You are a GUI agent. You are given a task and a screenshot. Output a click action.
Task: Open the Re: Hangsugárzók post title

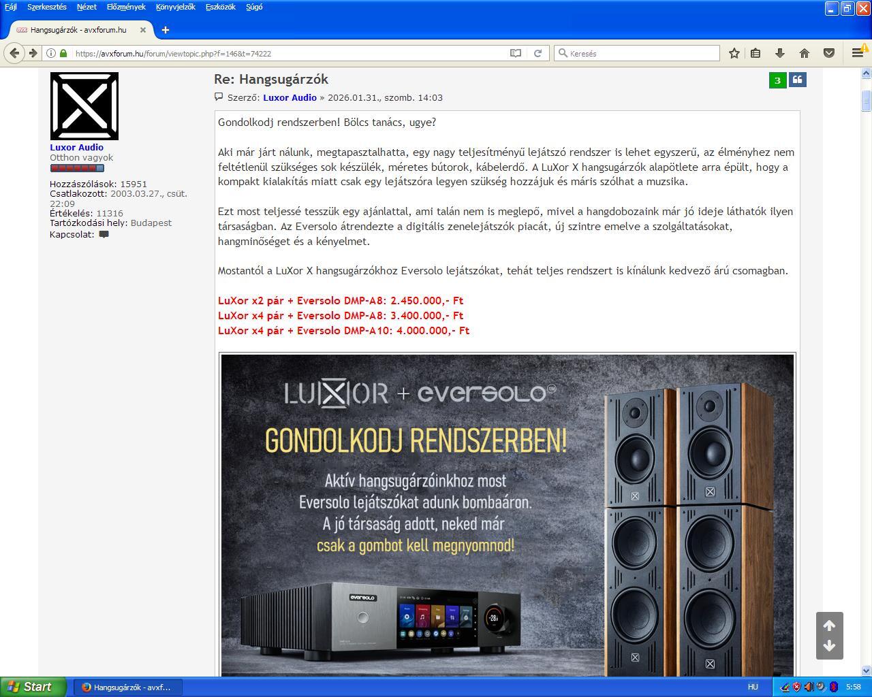click(x=271, y=79)
